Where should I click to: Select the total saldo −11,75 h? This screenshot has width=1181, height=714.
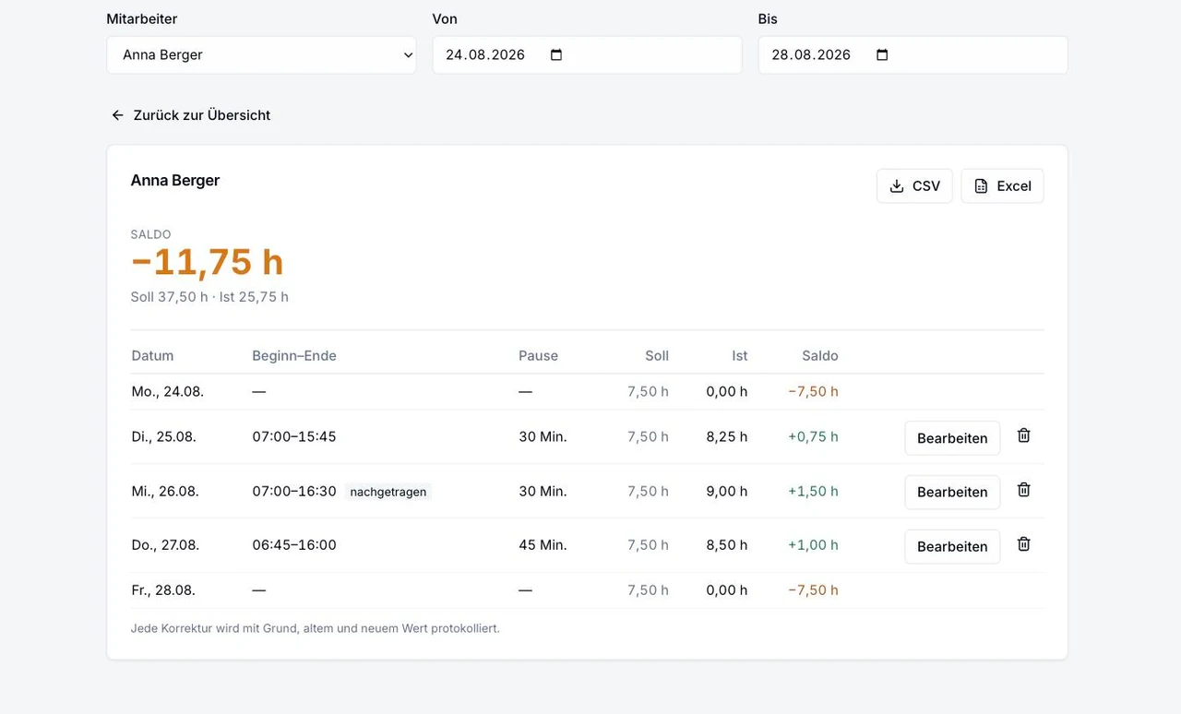(208, 262)
